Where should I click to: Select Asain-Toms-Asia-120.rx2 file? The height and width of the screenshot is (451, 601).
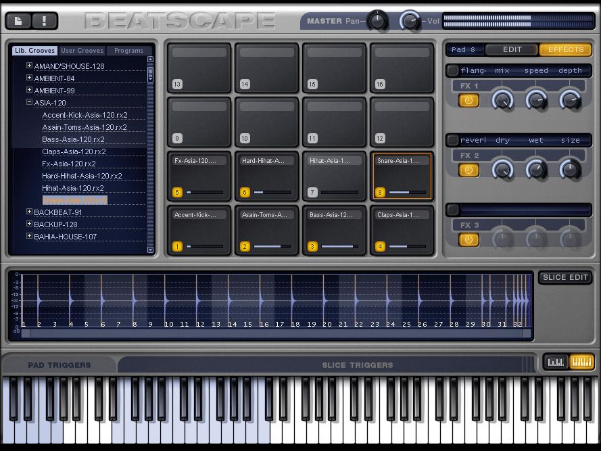pyautogui.click(x=85, y=127)
